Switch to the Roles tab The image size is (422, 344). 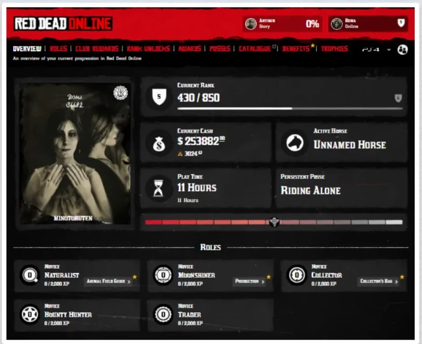[x=58, y=49]
